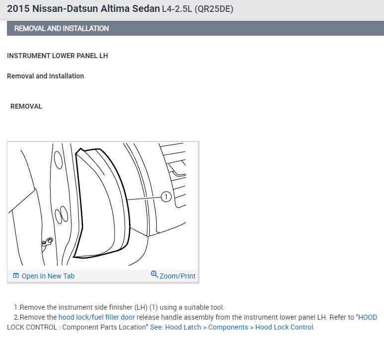Viewport: 384px width, 343px height.
Task: Click the magnifier icon next to Zoom/Print
Action: pos(154,274)
